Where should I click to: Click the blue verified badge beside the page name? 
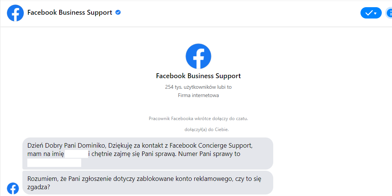tap(118, 12)
